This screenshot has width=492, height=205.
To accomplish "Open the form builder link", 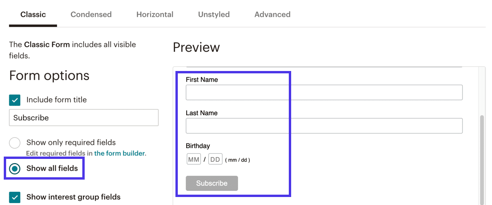I will [119, 153].
